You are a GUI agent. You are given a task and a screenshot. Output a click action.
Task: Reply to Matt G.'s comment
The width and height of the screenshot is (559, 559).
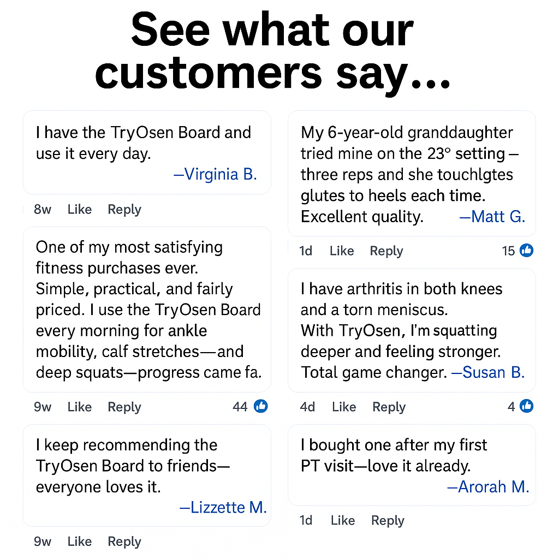pos(386,251)
